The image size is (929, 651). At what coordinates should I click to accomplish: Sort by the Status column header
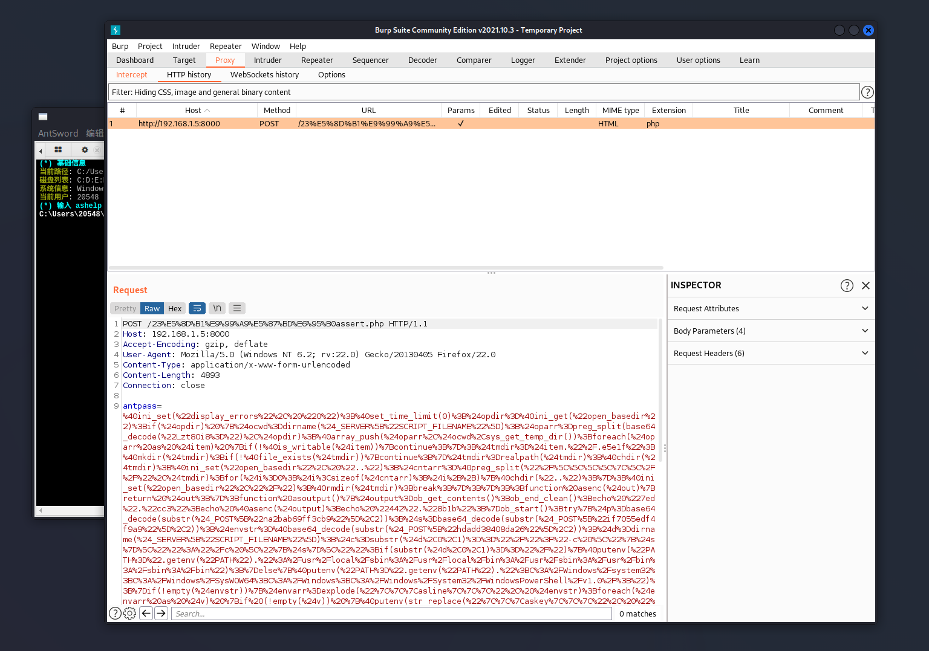pyautogui.click(x=538, y=110)
